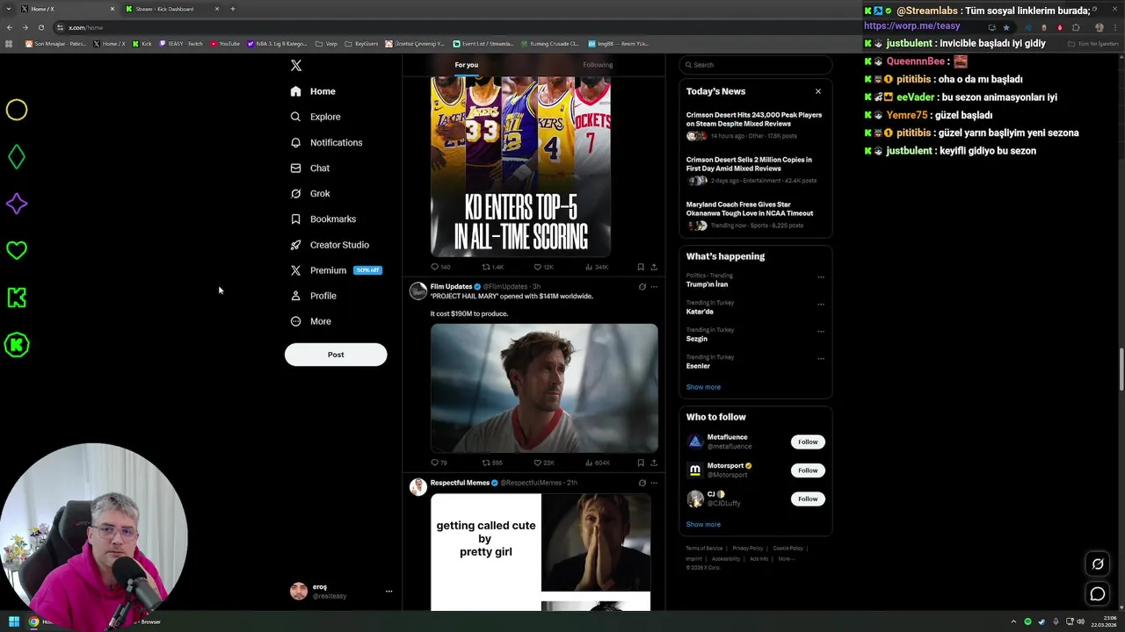Open Crimson Desert Sells 2 Million story
Viewport: 1125px width, 632px height.
click(755, 171)
